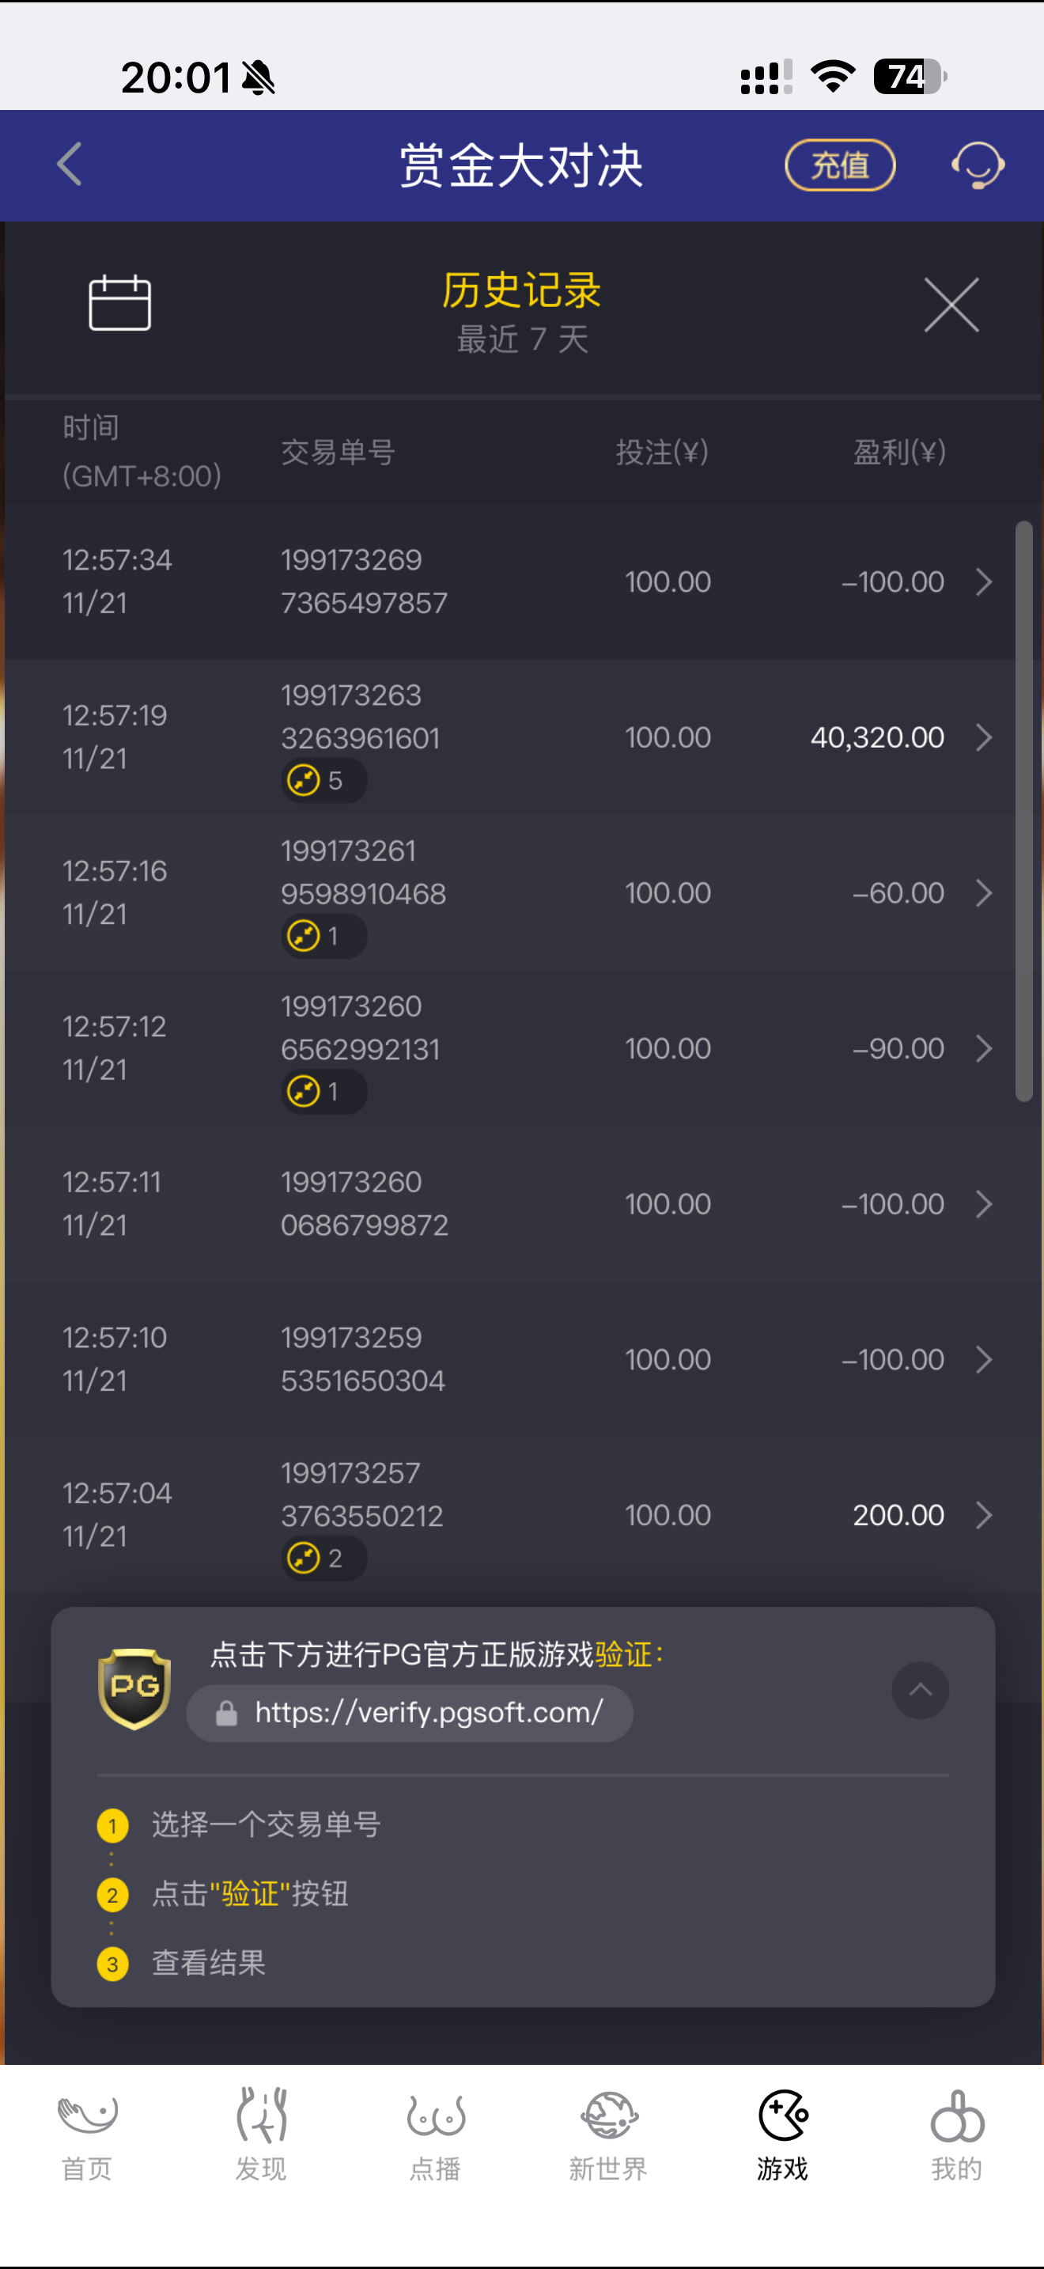The height and width of the screenshot is (2269, 1044).
Task: Go to the 新世界 tab
Action: [x=608, y=2132]
